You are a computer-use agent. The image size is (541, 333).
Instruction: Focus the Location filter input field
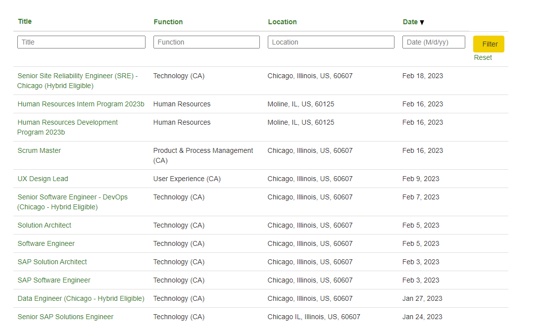coord(331,42)
